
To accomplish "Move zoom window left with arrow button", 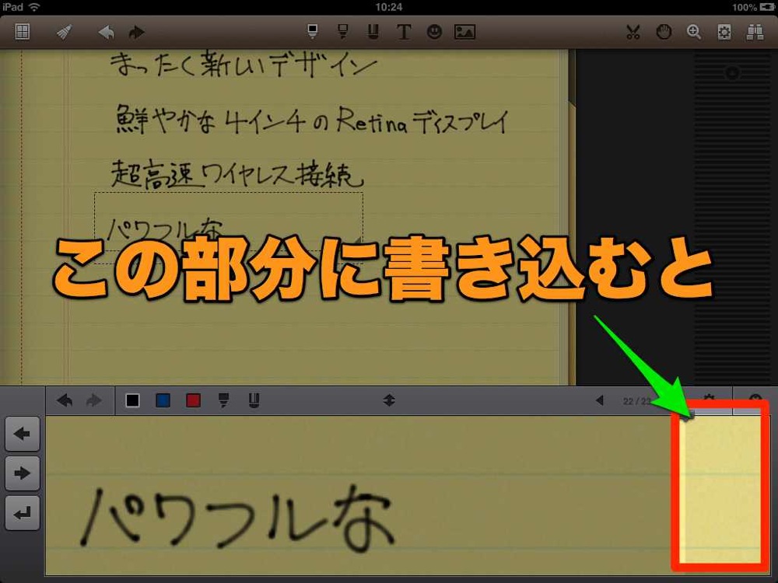I will click(x=23, y=434).
